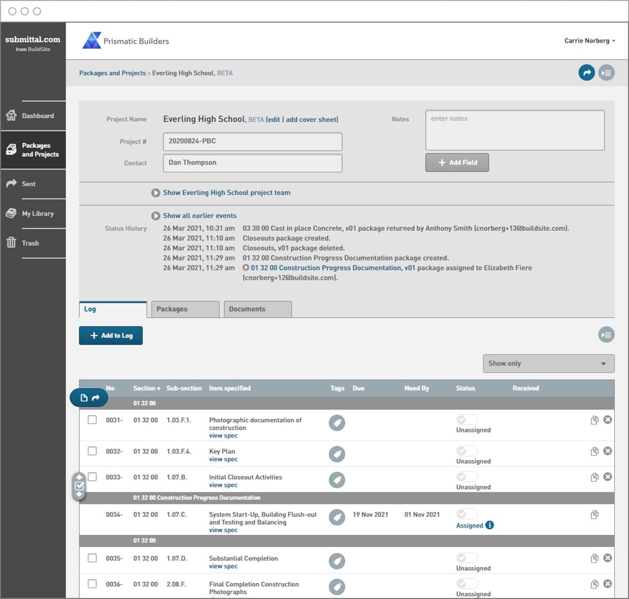Image resolution: width=629 pixels, height=599 pixels.
Task: Switch to the Documents tab
Action: (x=258, y=309)
